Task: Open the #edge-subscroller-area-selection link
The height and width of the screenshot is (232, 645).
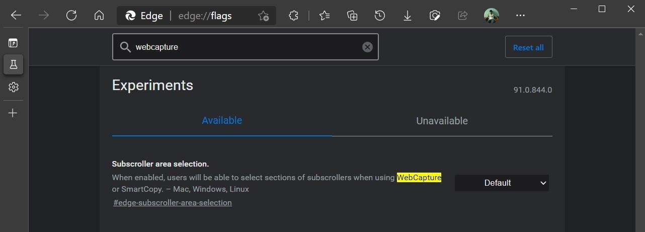Action: (173, 203)
